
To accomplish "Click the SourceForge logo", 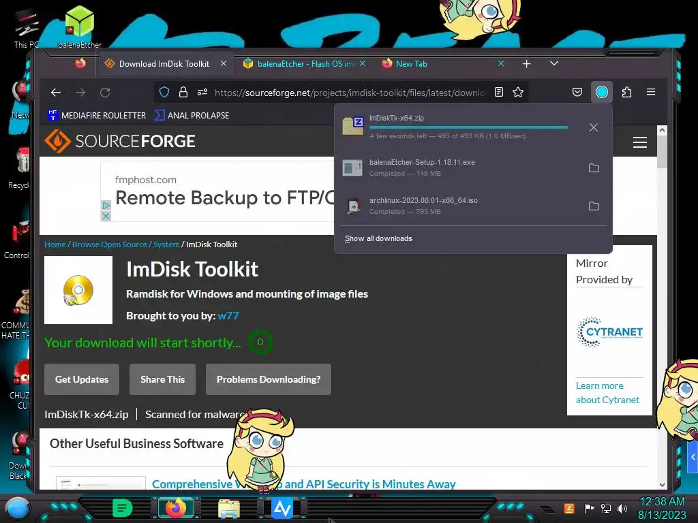I will click(120, 141).
